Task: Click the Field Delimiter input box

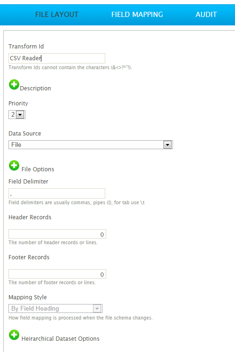Action: (x=57, y=193)
